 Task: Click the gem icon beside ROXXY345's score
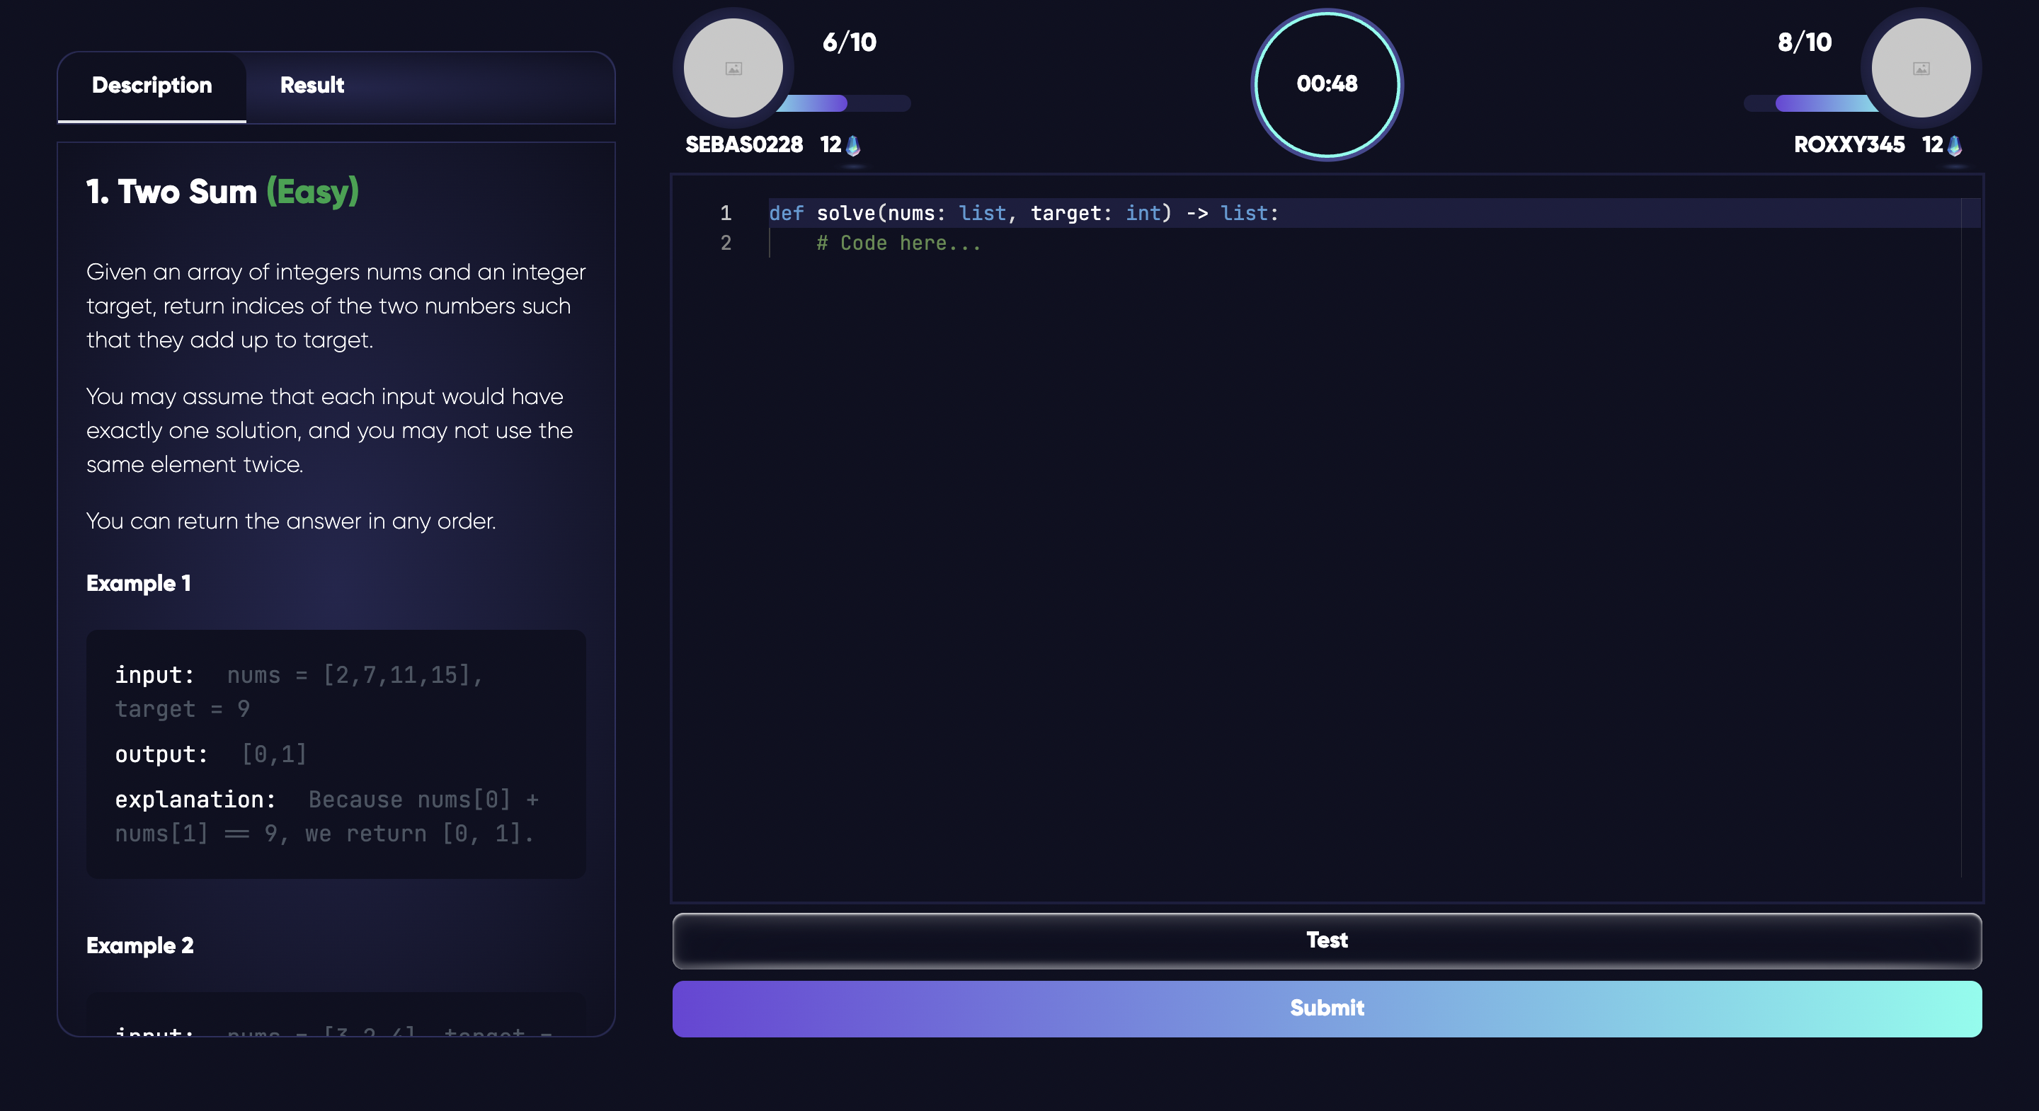[1954, 146]
